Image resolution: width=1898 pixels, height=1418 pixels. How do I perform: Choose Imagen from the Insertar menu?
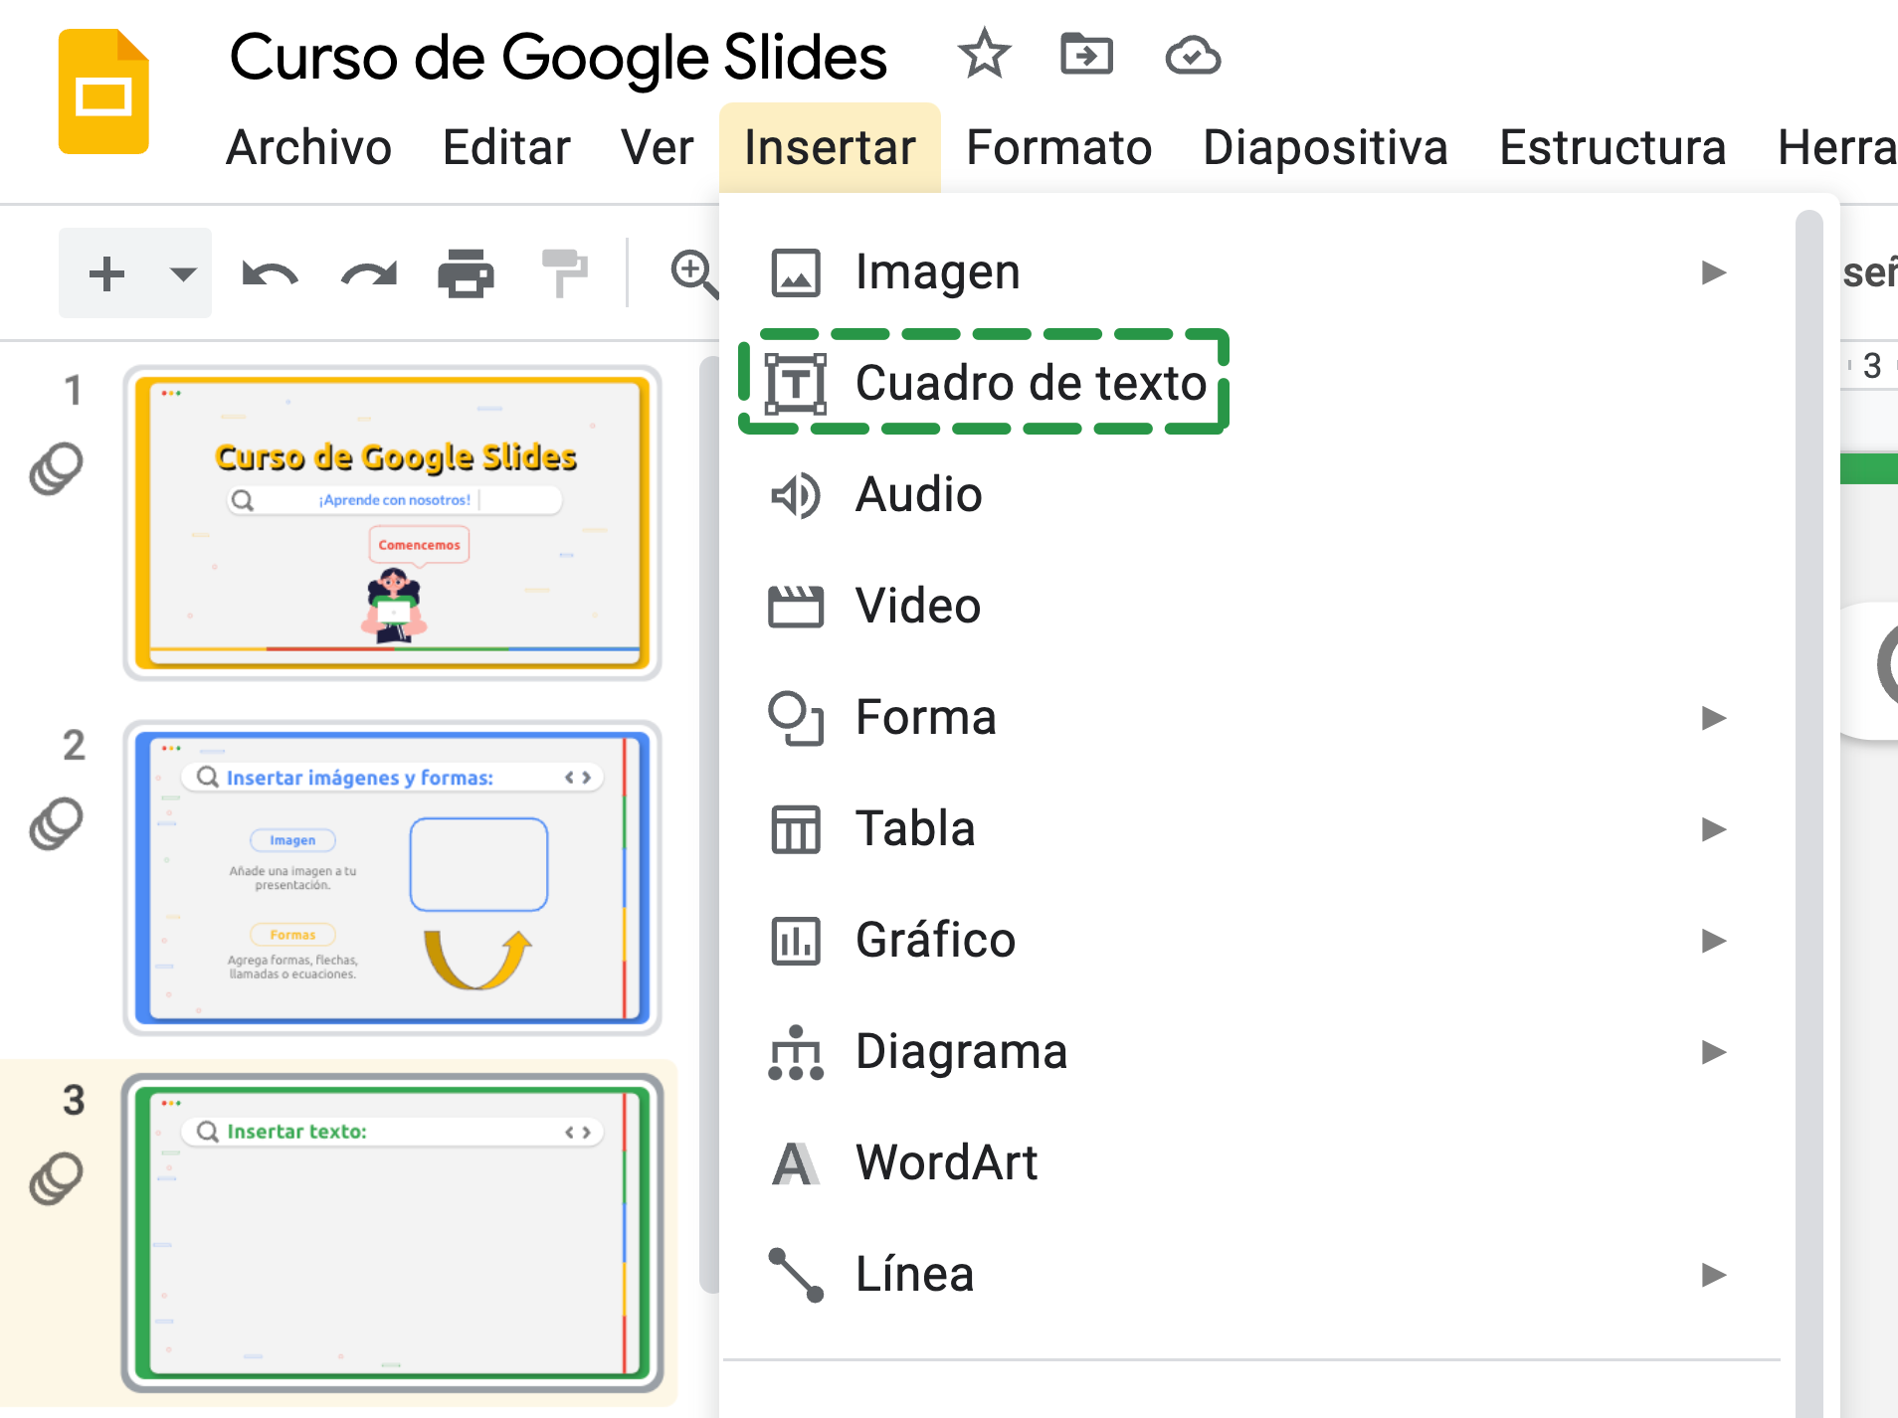pyautogui.click(x=1255, y=272)
